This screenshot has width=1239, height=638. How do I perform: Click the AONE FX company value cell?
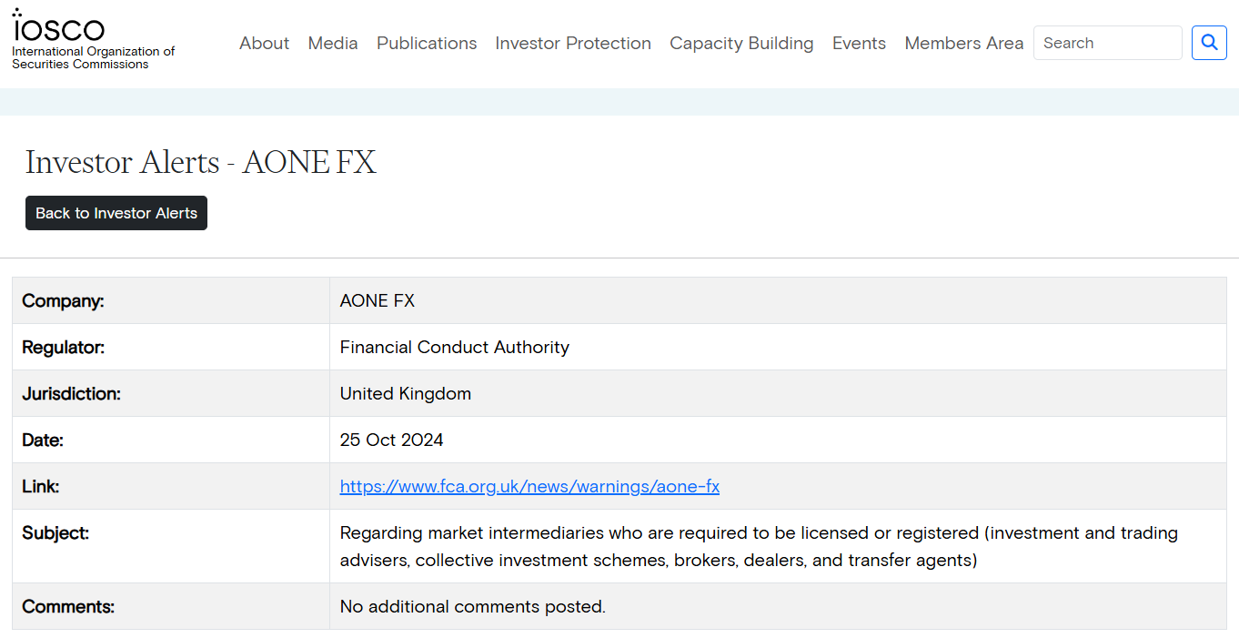378,300
